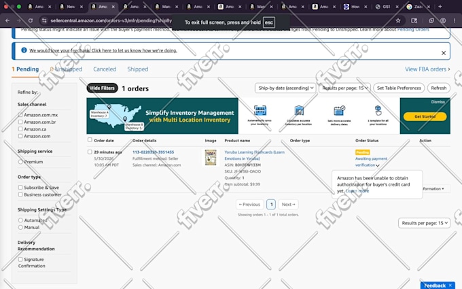Dismiss the Multi Location Inventory banner

click(438, 102)
